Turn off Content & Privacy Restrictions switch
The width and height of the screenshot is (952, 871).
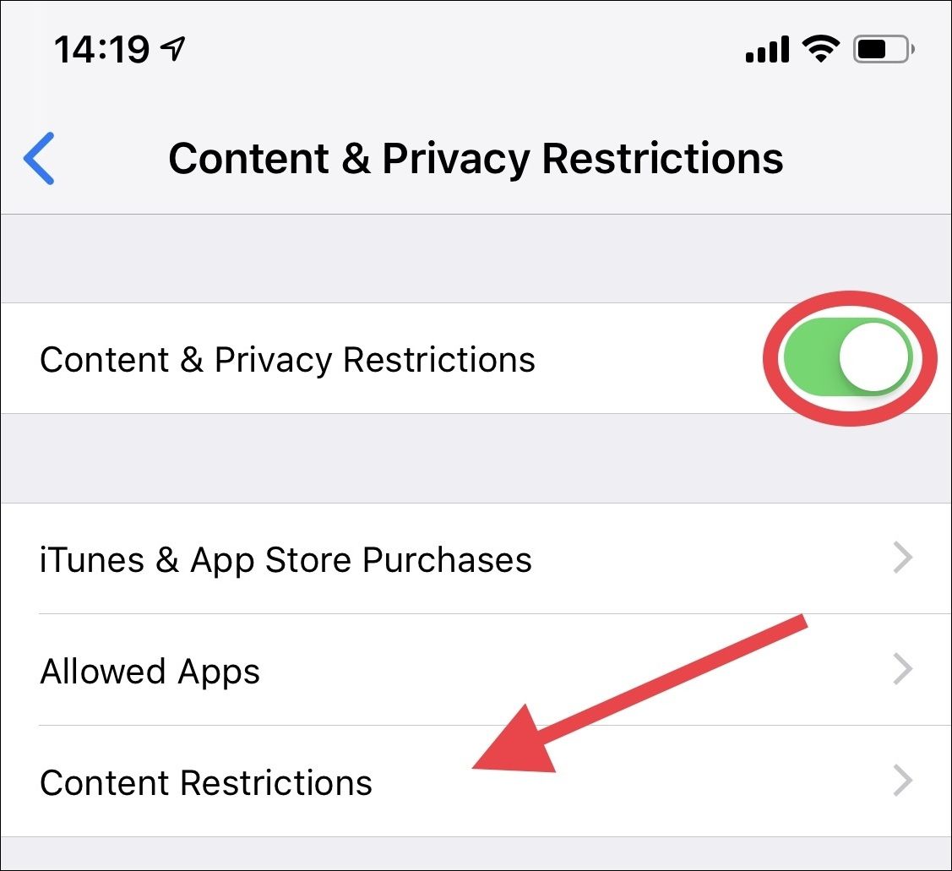coord(848,357)
